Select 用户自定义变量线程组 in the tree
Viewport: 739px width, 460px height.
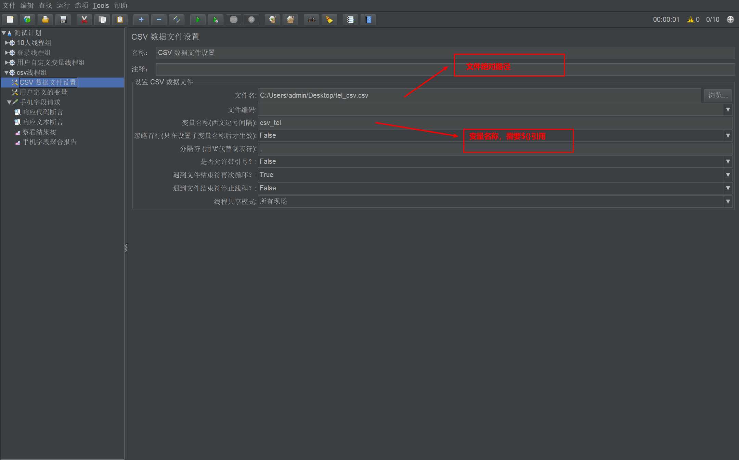(51, 63)
